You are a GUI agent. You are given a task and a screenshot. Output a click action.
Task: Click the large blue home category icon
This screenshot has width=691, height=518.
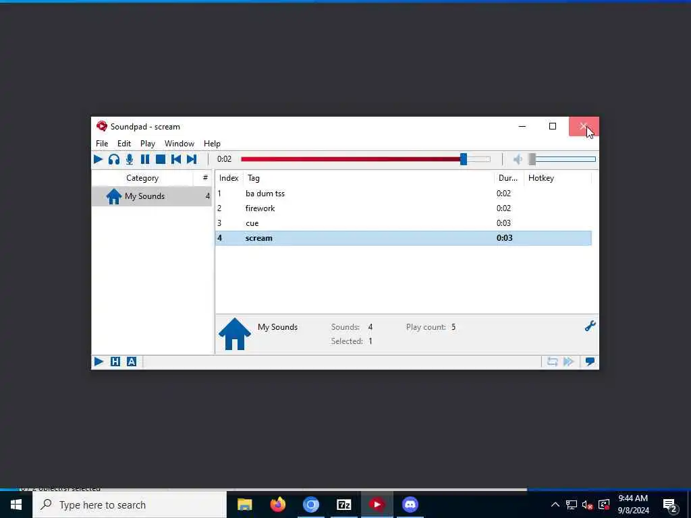[x=234, y=334]
